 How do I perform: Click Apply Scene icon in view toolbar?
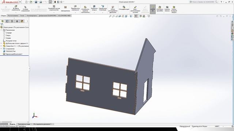click(x=144, y=16)
